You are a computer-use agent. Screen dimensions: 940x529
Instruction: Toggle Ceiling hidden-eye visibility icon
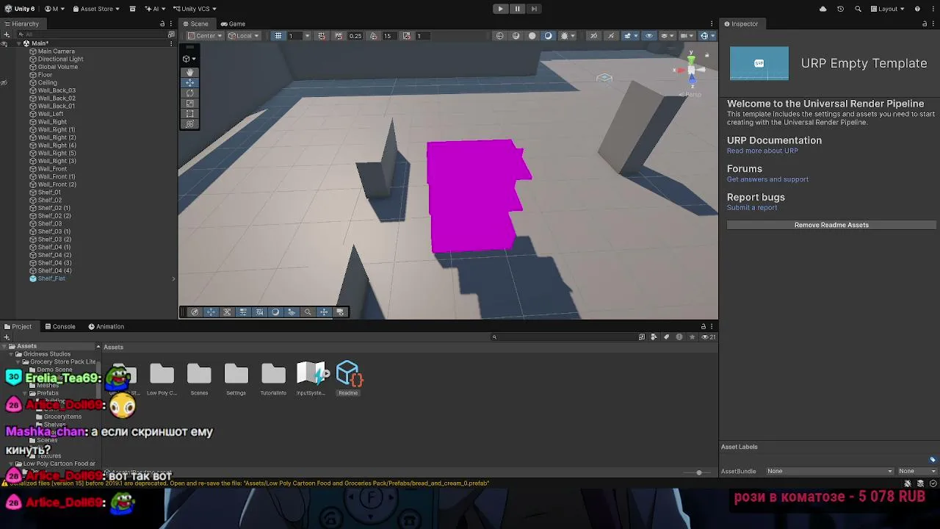point(4,83)
